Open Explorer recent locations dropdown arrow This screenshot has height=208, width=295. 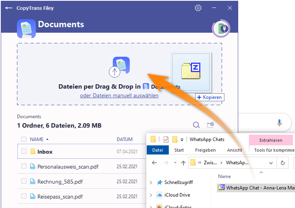pos(175,163)
